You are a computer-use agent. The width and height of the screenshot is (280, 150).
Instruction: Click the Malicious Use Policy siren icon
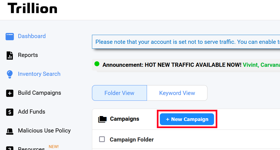click(10, 131)
